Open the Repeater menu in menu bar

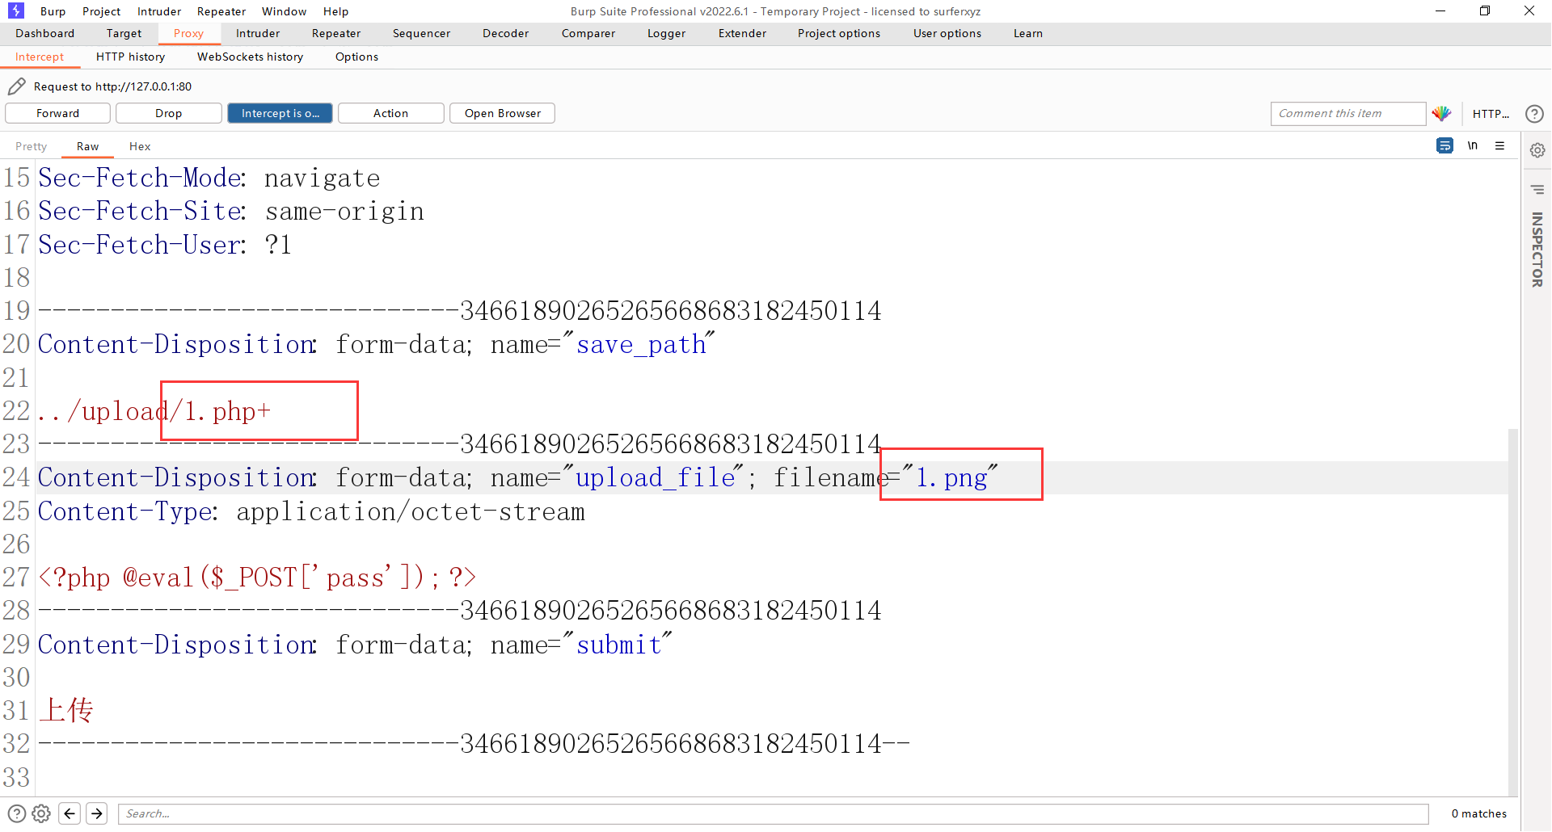coord(221,11)
